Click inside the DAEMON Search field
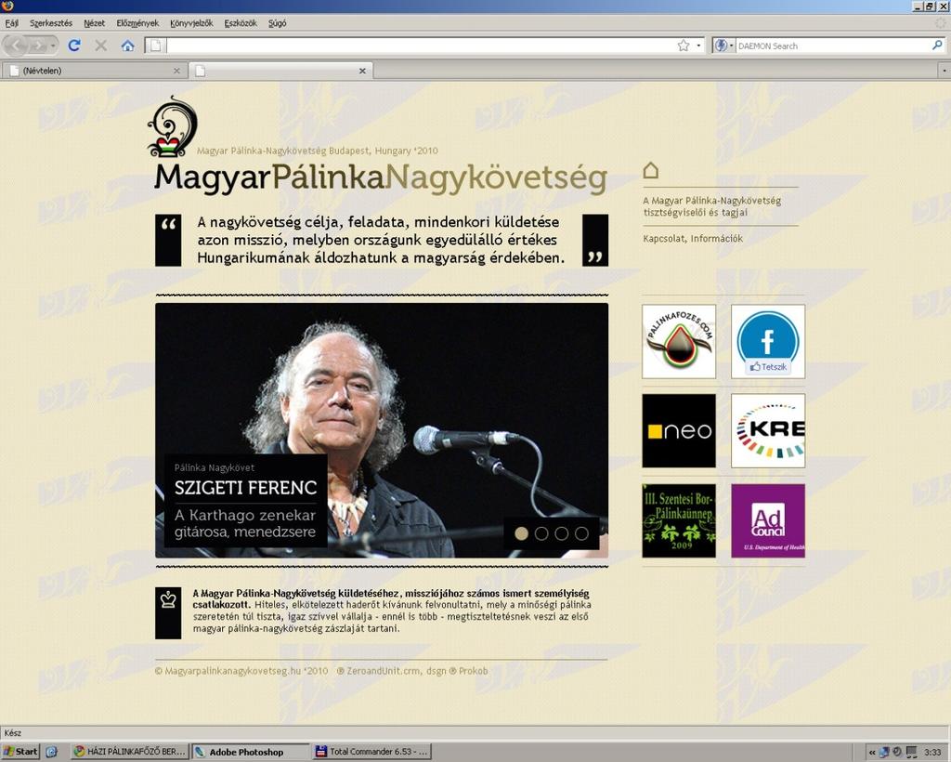951x762 pixels. point(833,46)
